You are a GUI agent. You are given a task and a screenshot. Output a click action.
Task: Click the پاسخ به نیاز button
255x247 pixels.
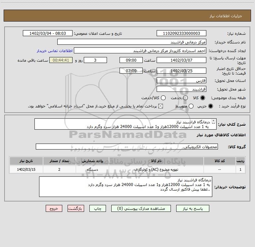point(192,209)
